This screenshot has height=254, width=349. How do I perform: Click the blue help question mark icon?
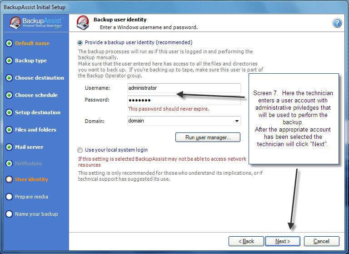pos(337,23)
